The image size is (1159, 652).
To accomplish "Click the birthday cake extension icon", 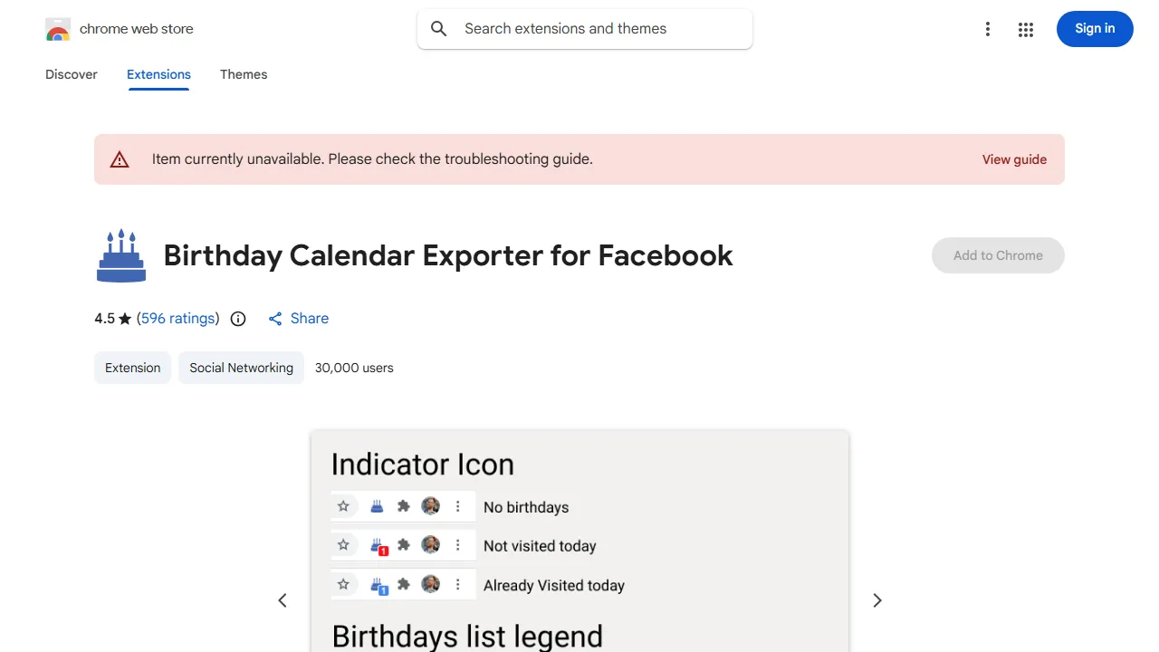I will [120, 255].
